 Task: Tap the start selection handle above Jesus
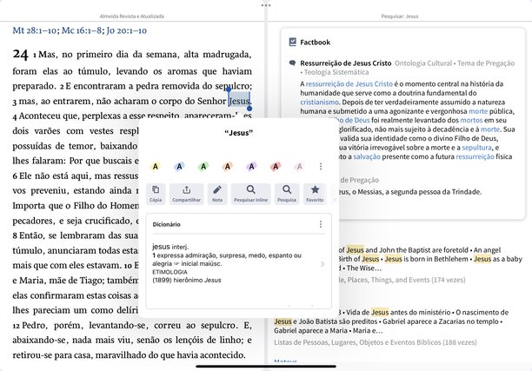(229, 89)
